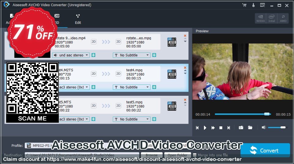
Task: Skip to next in preview player
Action: point(228,128)
